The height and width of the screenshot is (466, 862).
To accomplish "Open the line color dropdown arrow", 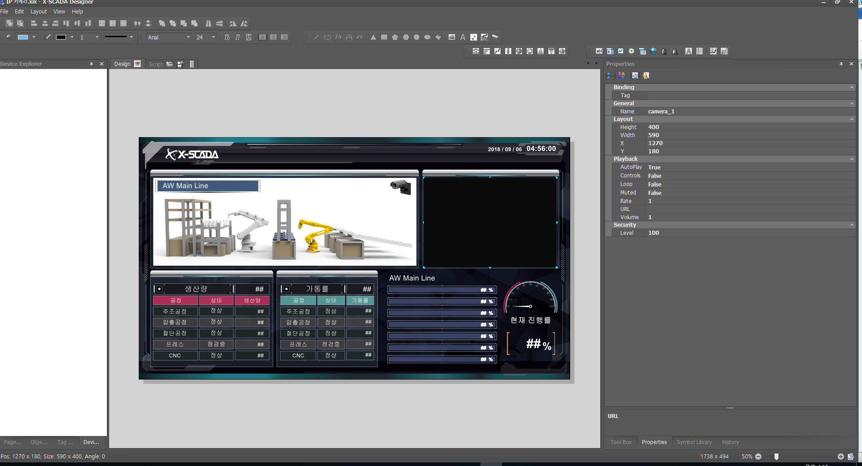I will (x=72, y=37).
